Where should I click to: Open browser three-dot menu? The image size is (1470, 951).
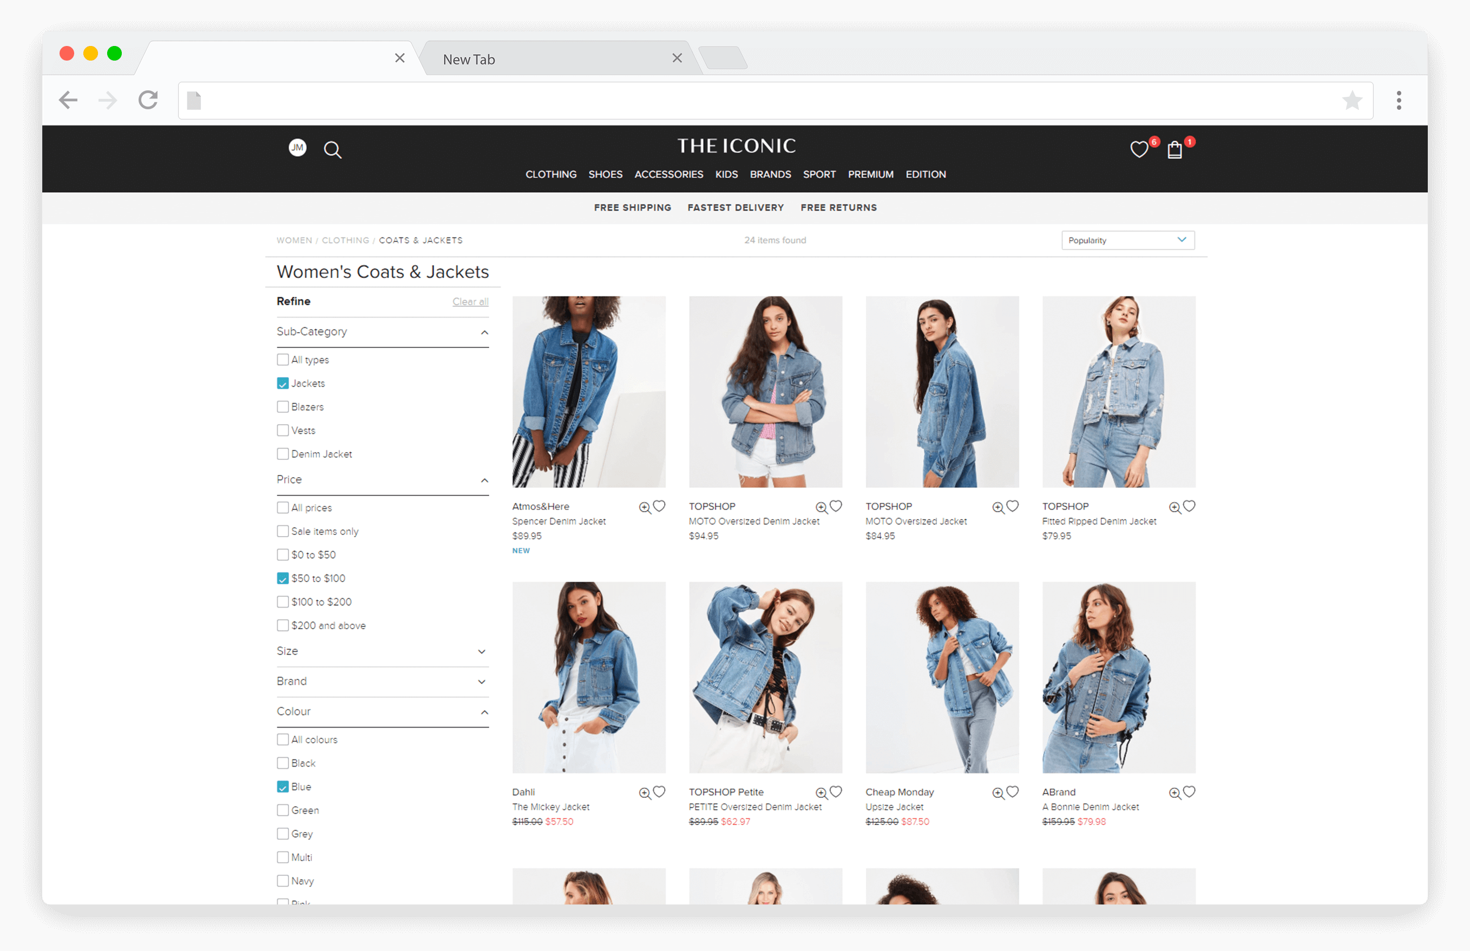click(x=1399, y=100)
